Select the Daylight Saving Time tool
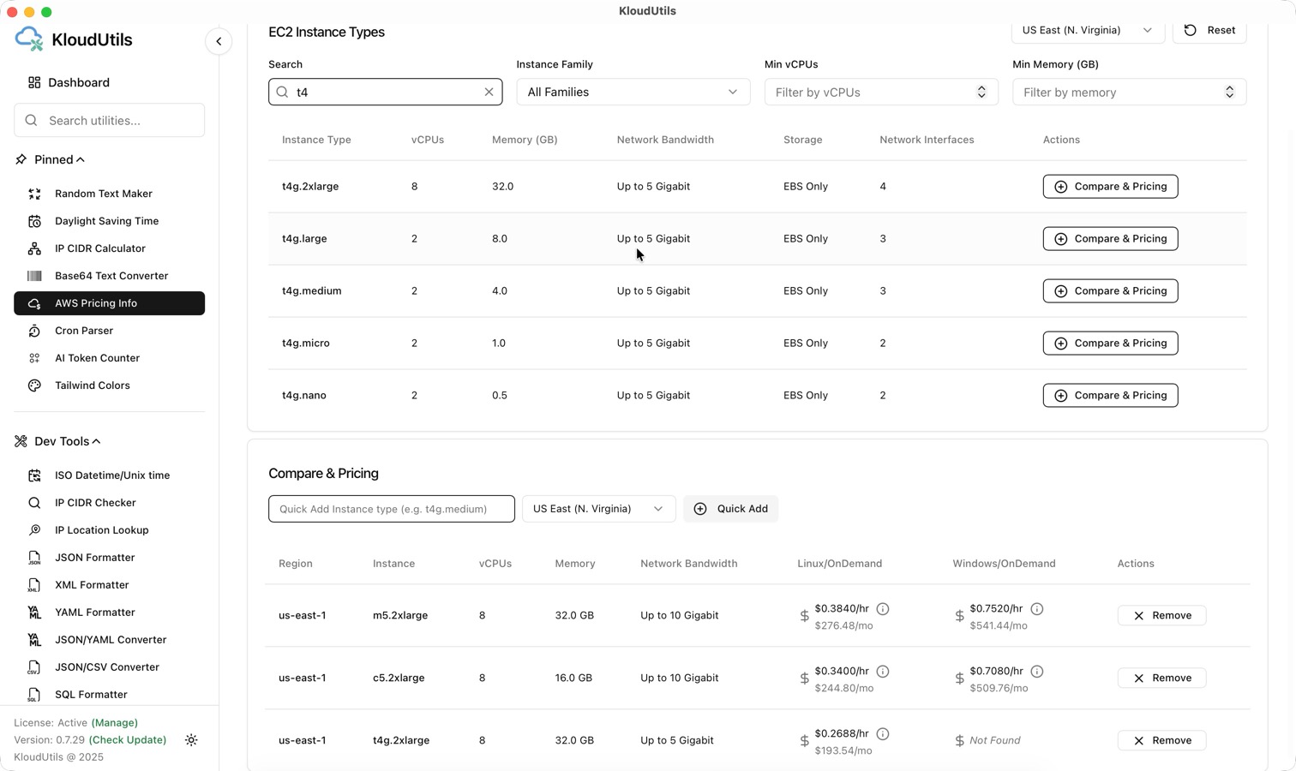 coord(106,221)
